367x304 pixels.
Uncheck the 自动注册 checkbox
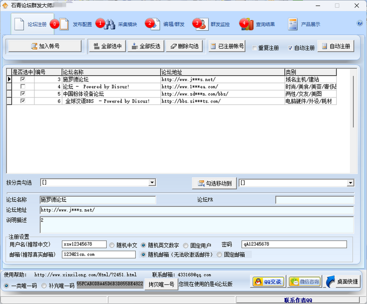coord(290,48)
